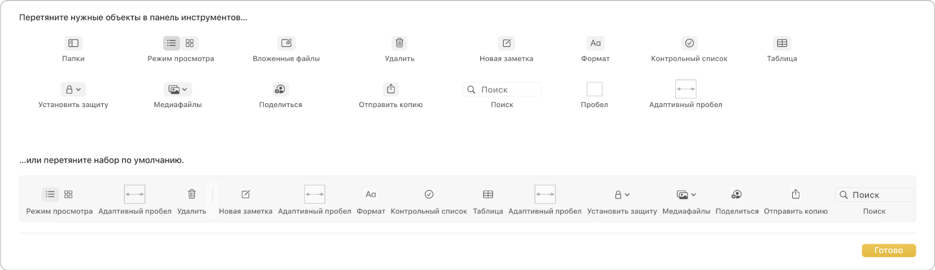Click the top Формат Aa icon
The image size is (935, 270).
click(595, 43)
